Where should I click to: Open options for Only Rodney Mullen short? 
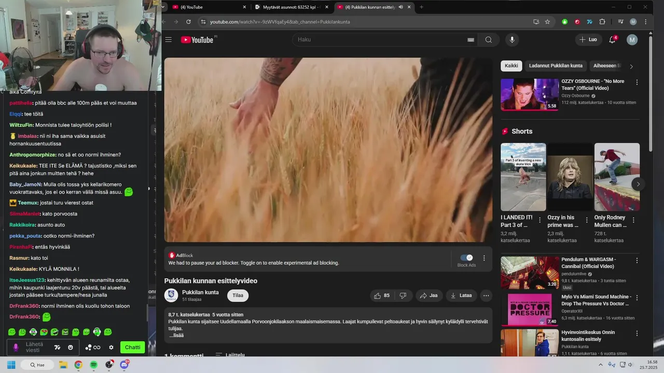pos(633,220)
